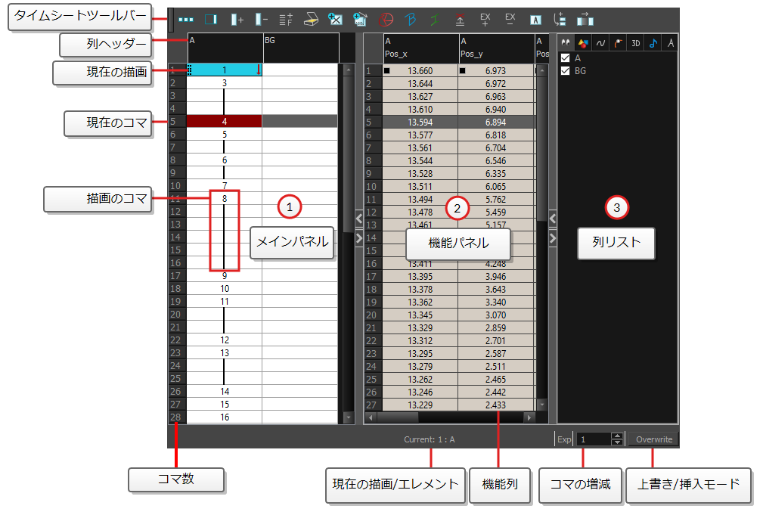
Task: Switch to the 3D columns tab
Action: [x=636, y=43]
